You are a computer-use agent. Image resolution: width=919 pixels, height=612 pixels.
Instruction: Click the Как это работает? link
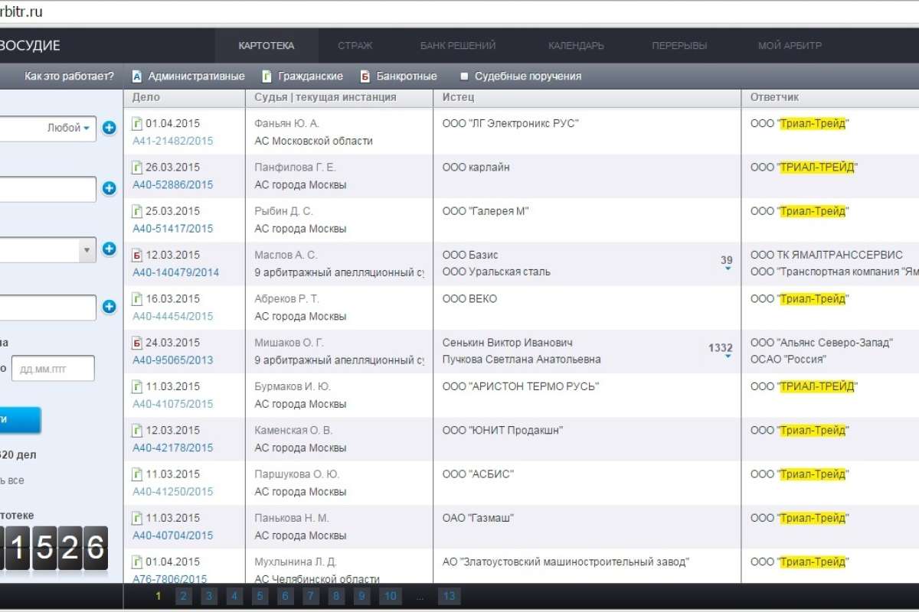(x=69, y=76)
